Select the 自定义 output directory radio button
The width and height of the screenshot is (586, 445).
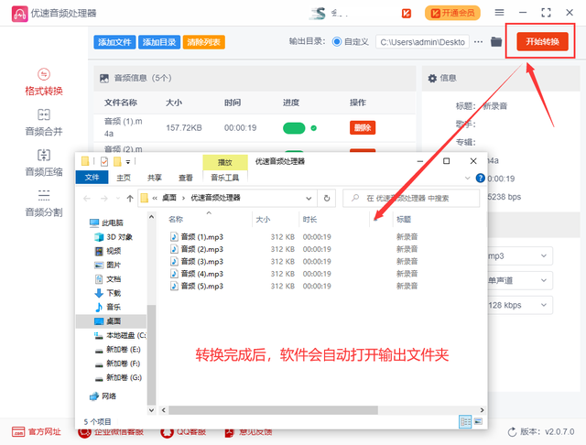337,42
